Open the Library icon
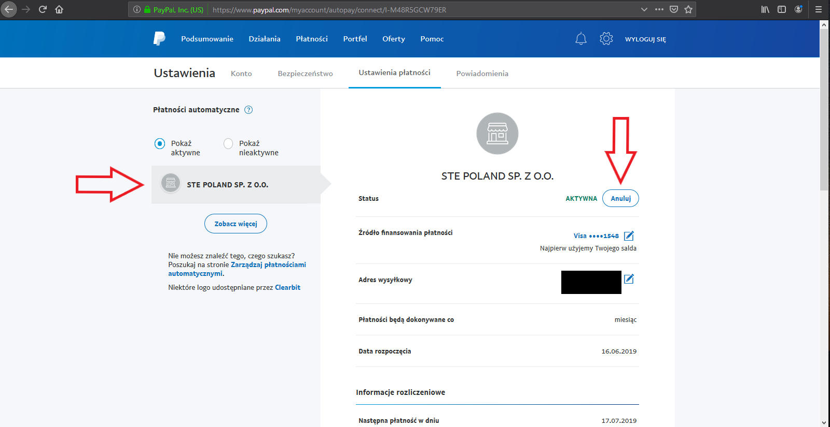830x427 pixels. coord(765,9)
